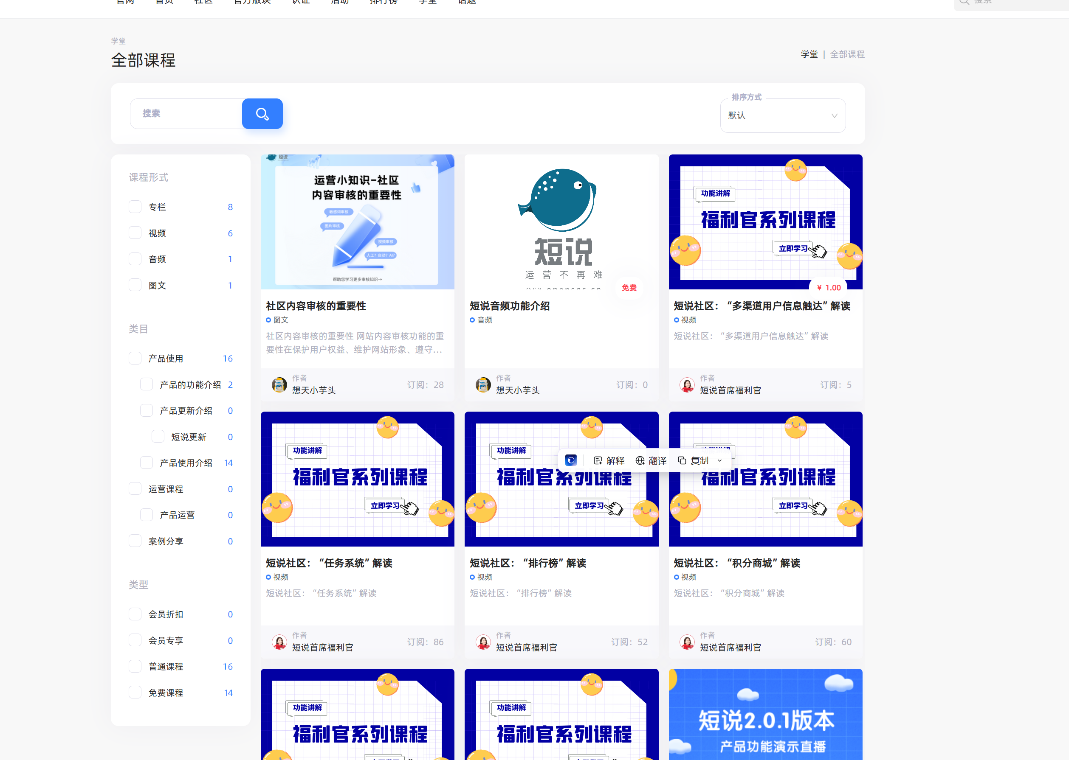The width and height of the screenshot is (1069, 760).
Task: Open course title 短说音频功能介绍
Action: click(510, 306)
